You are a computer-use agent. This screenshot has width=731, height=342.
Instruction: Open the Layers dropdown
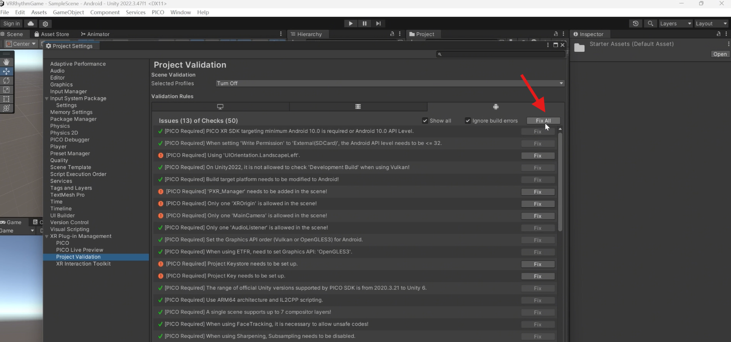(675, 23)
